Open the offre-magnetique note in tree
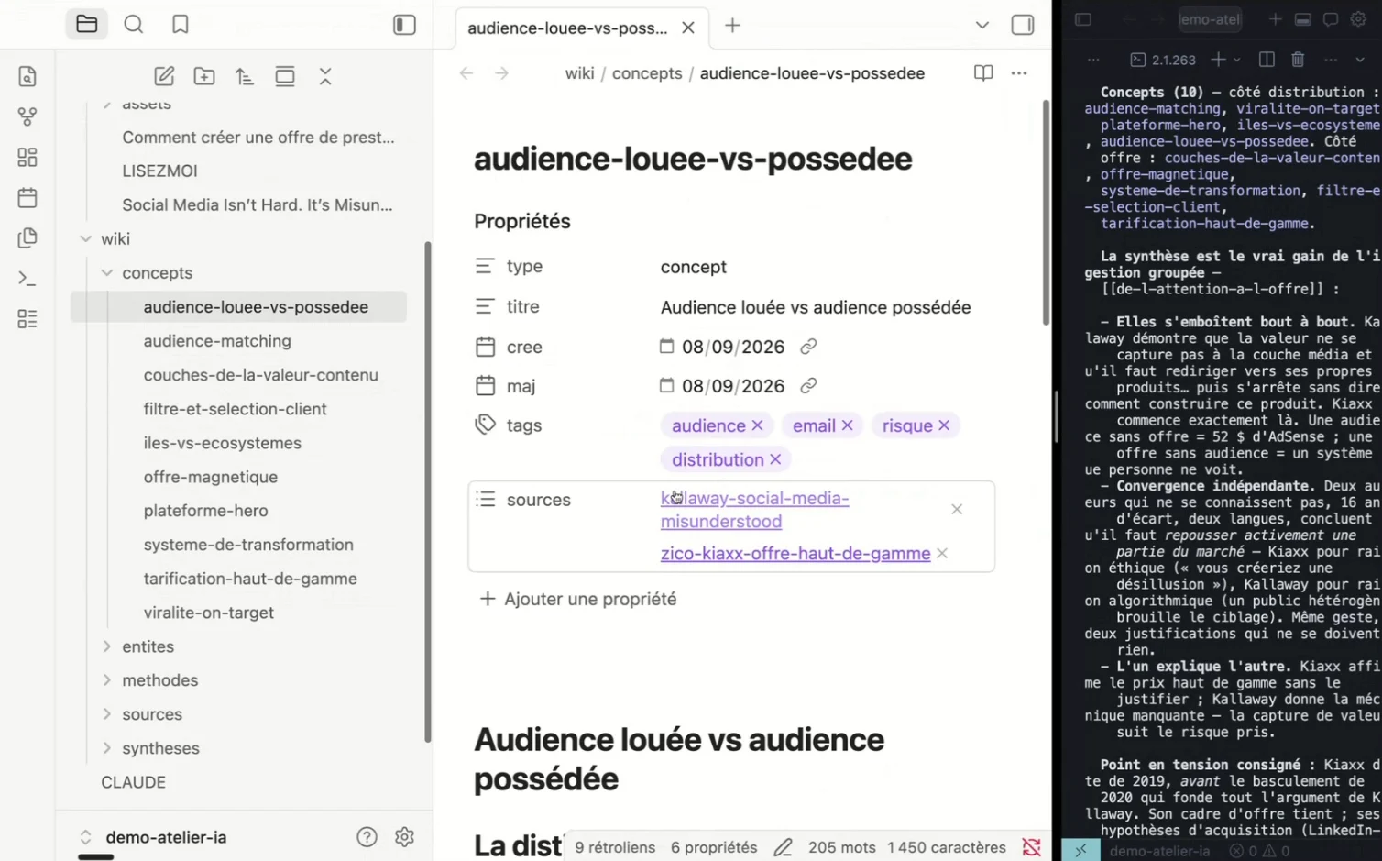Screen dimensions: 1382x861 coord(211,477)
